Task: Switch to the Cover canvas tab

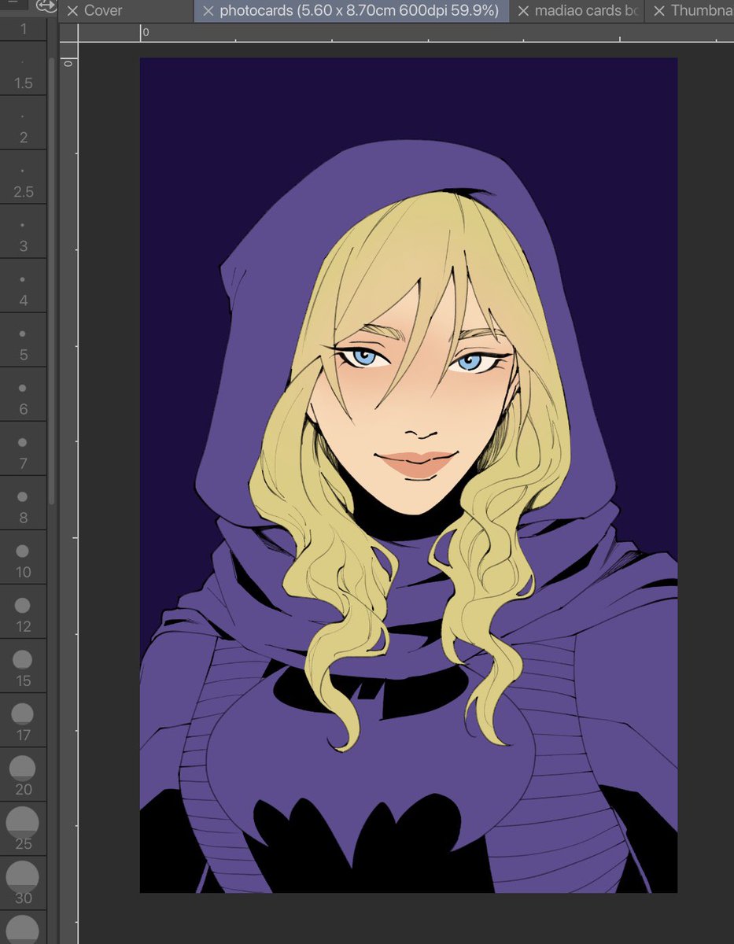Action: tap(127, 11)
